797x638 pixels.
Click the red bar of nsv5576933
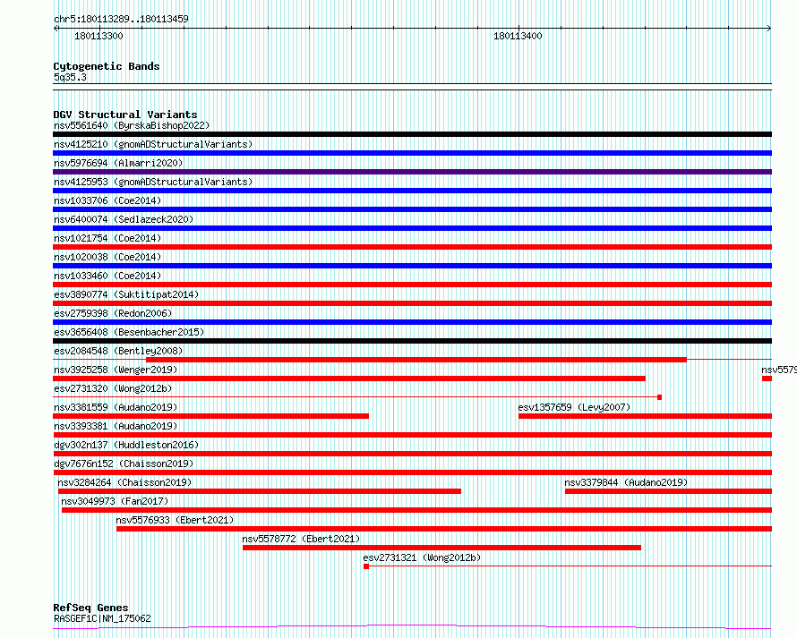click(444, 529)
